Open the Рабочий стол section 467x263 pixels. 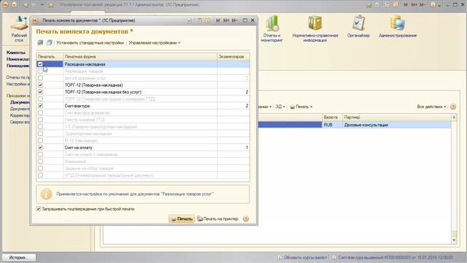(19, 28)
